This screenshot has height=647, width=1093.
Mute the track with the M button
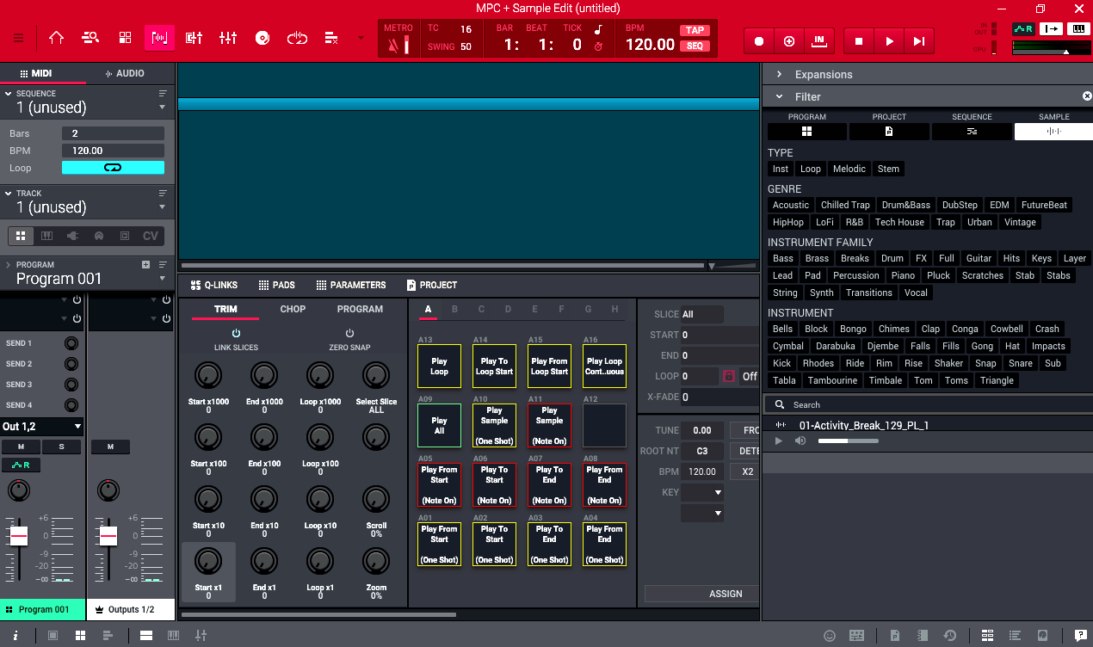21,447
